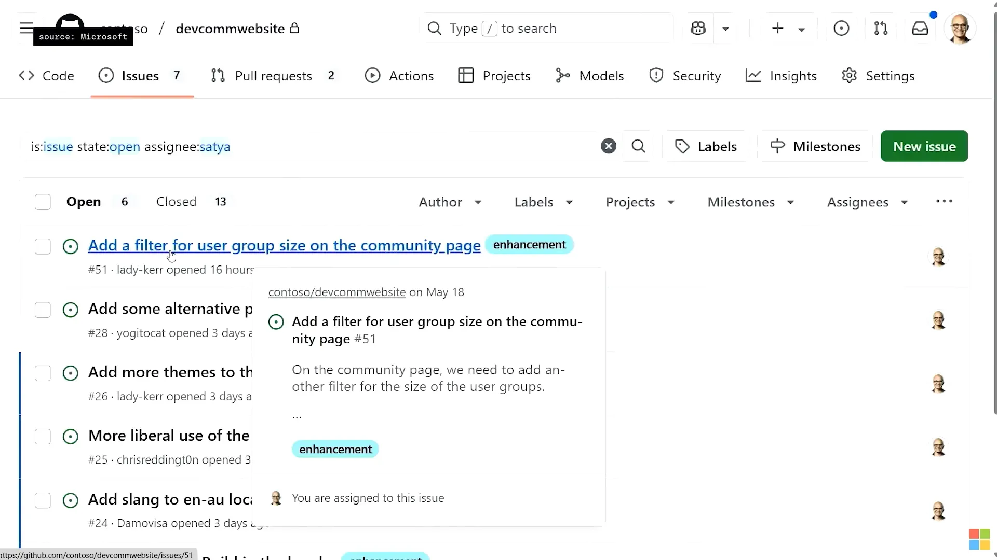Click the filter search magnifier icon
This screenshot has width=997, height=560.
point(639,146)
